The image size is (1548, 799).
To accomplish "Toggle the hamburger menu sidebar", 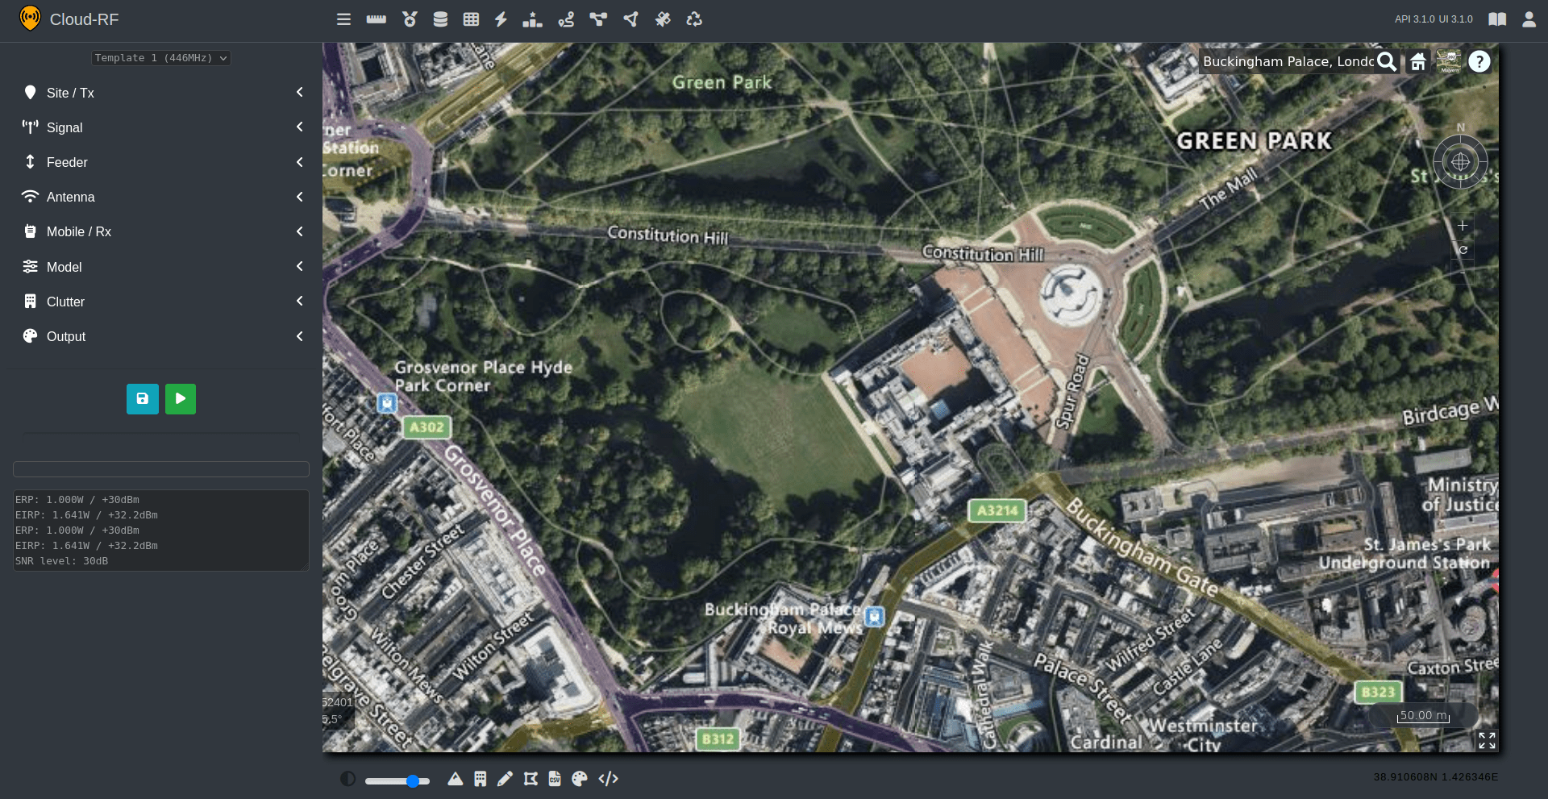I will [343, 19].
